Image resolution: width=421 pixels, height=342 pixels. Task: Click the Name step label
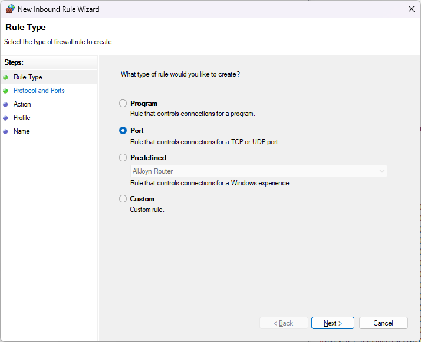click(21, 131)
